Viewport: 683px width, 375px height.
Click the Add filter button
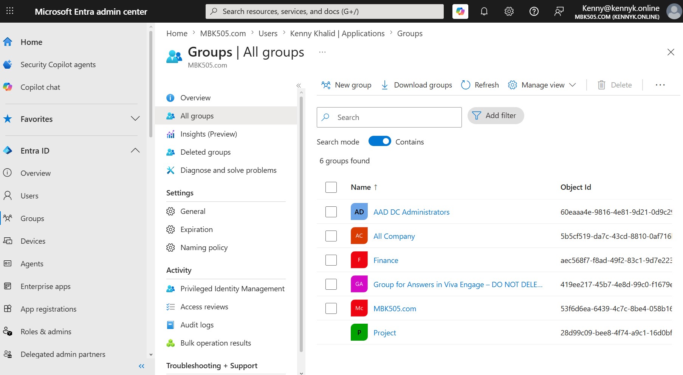click(x=496, y=115)
